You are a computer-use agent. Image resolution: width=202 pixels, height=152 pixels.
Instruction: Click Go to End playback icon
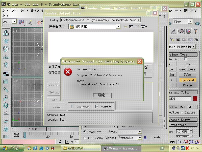[172, 142]
